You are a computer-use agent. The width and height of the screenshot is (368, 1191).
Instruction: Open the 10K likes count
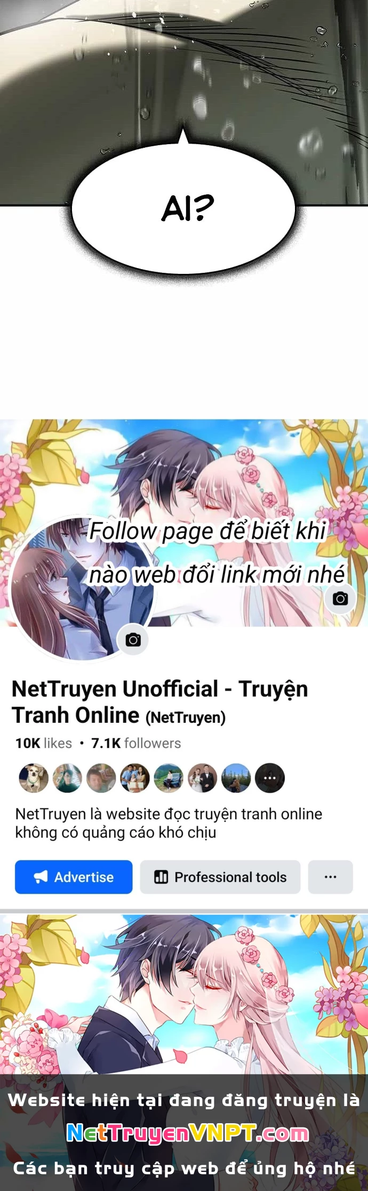(44, 743)
